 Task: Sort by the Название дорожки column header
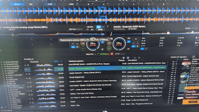tap(76, 61)
